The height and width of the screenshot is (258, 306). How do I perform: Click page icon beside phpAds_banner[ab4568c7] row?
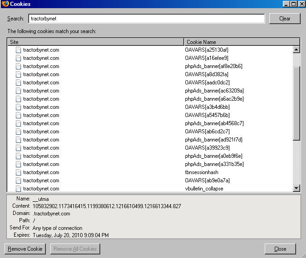click(x=18, y=123)
